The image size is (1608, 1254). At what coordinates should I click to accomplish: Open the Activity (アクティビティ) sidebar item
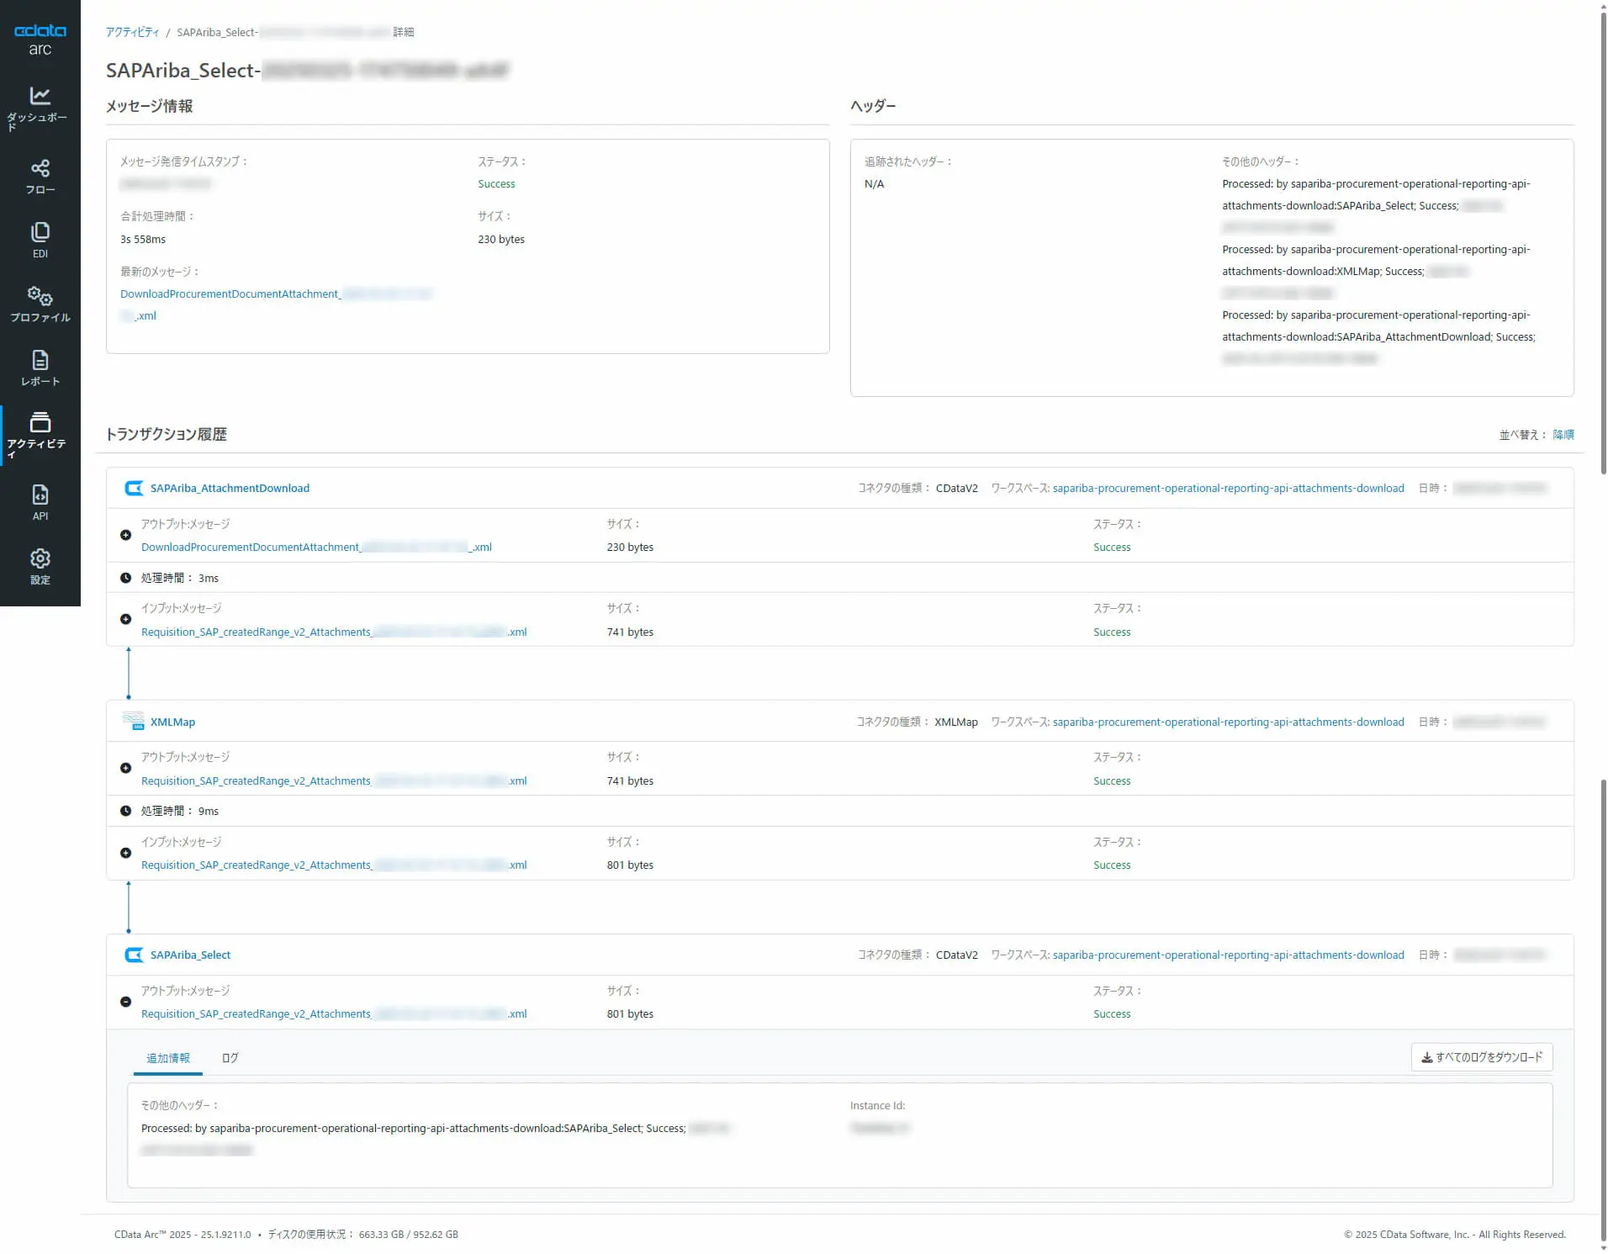(x=40, y=436)
